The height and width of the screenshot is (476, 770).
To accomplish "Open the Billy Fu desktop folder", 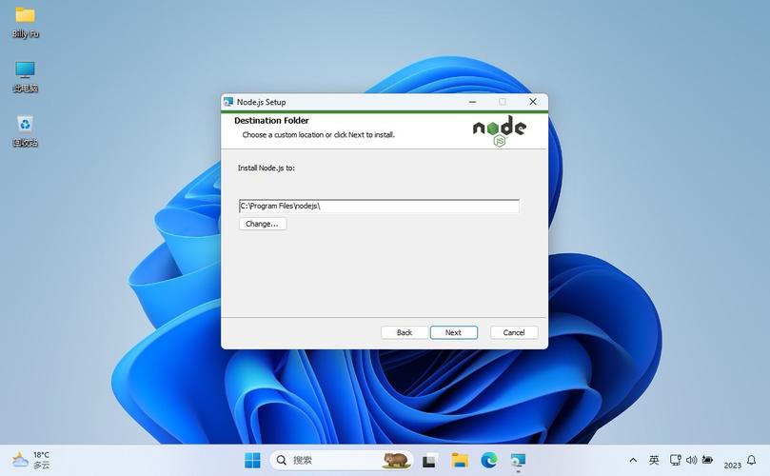I will click(x=25, y=22).
